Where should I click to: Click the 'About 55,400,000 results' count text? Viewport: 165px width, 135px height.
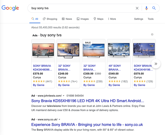(x=55, y=27)
